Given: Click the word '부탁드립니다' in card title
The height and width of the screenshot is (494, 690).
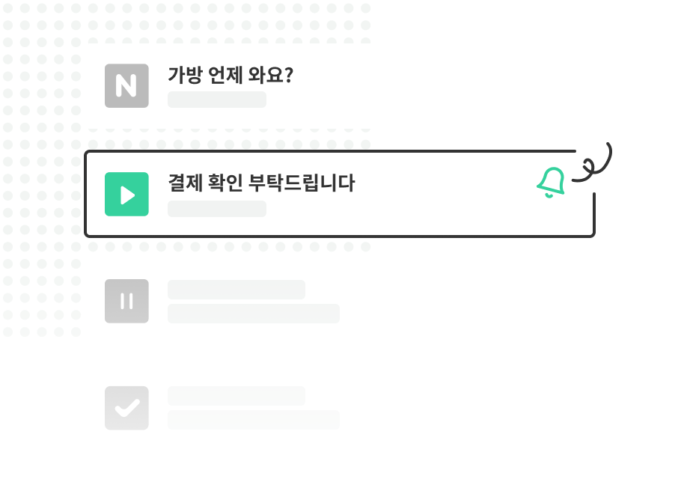Looking at the screenshot, I should click(302, 183).
